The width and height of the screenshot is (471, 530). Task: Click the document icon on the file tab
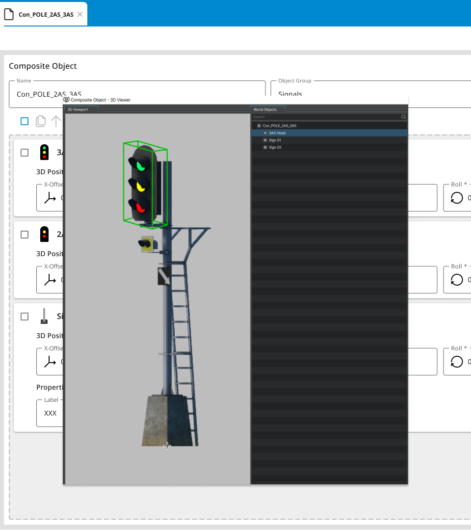(x=9, y=14)
